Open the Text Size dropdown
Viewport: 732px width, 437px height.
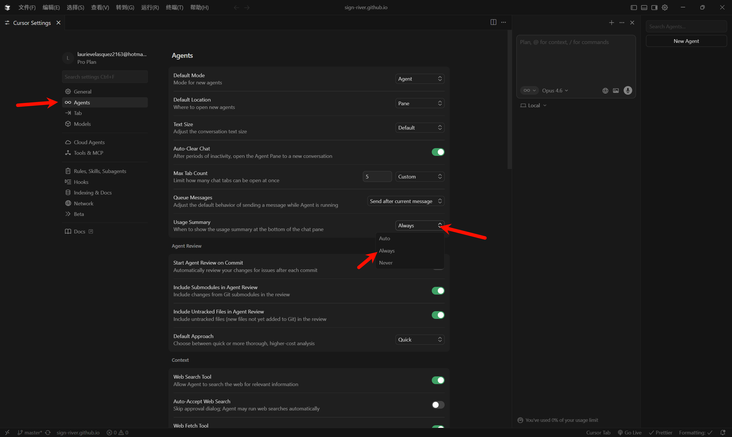(x=420, y=128)
